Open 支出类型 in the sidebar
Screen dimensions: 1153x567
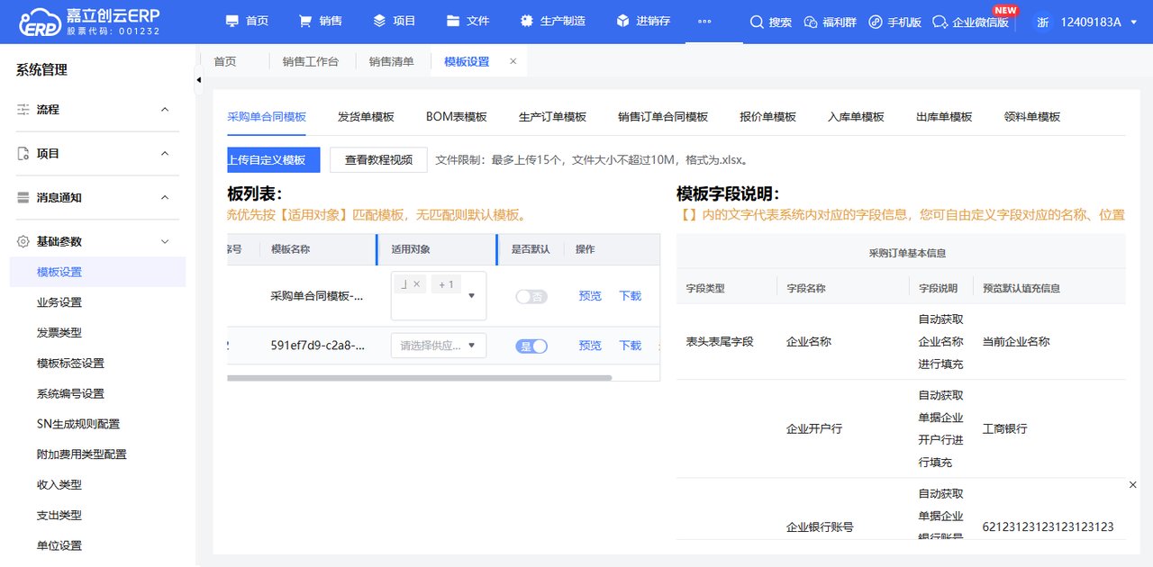pos(59,516)
